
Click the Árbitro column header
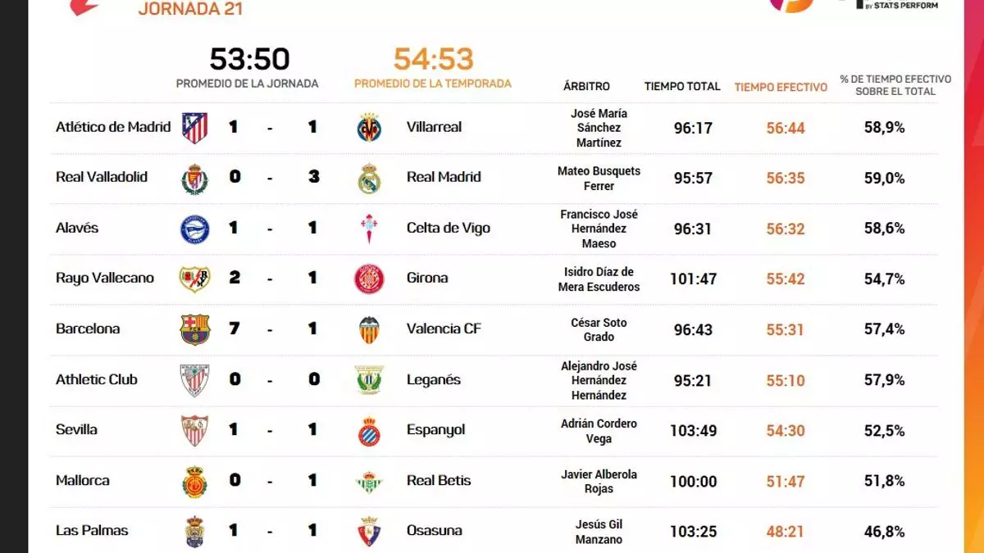586,86
